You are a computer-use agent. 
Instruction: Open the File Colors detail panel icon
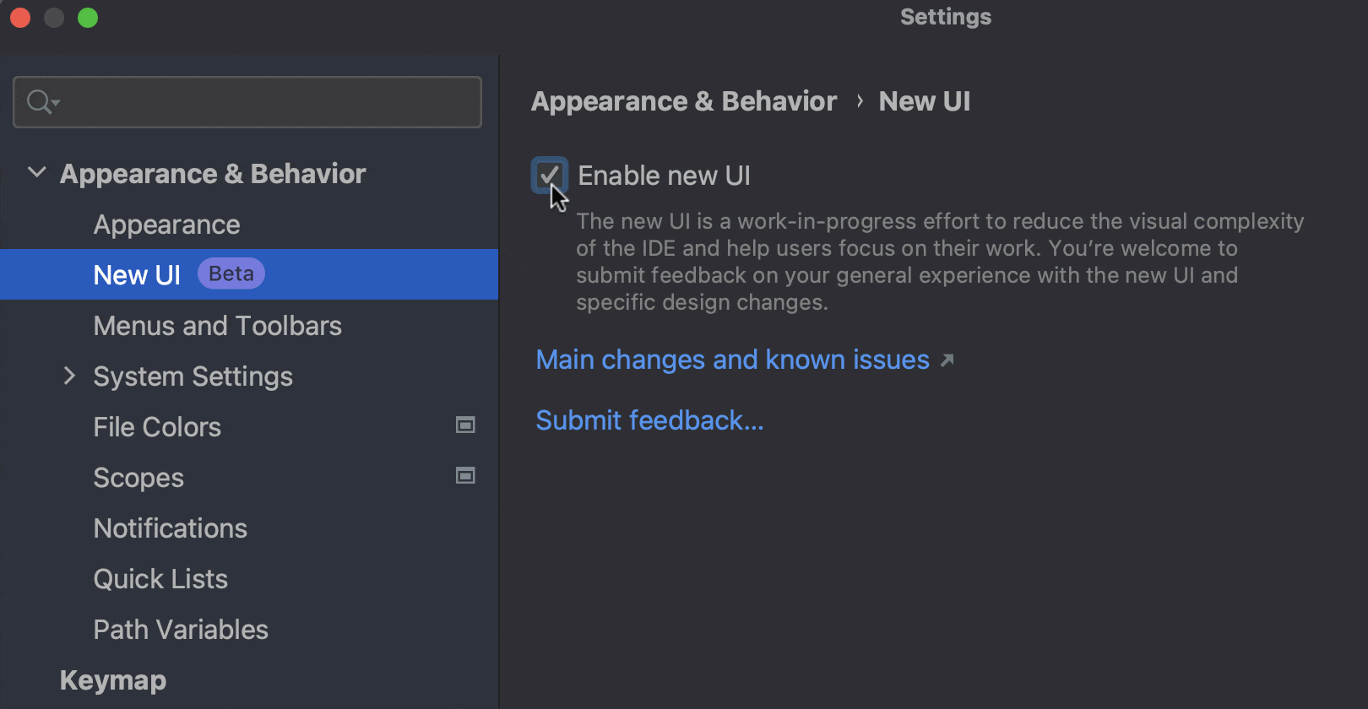point(465,425)
